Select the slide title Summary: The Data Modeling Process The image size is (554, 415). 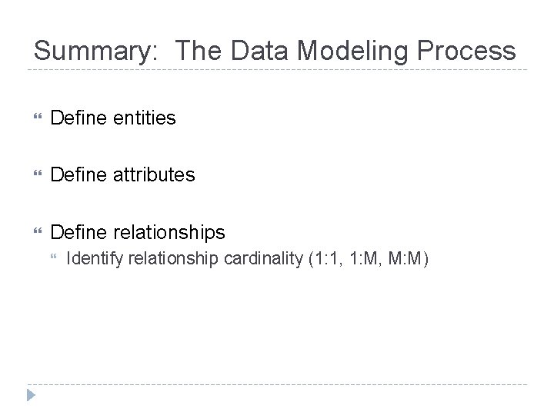pos(275,51)
